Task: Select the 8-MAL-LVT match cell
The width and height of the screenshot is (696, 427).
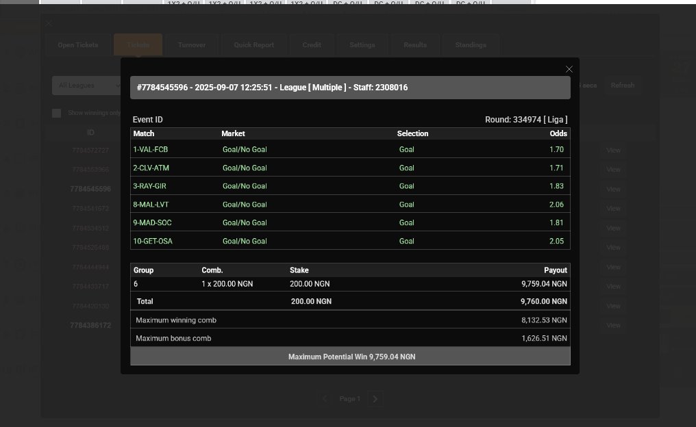Action: 151,205
